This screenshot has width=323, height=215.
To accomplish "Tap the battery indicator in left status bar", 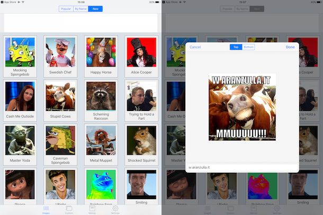I will pos(157,2).
